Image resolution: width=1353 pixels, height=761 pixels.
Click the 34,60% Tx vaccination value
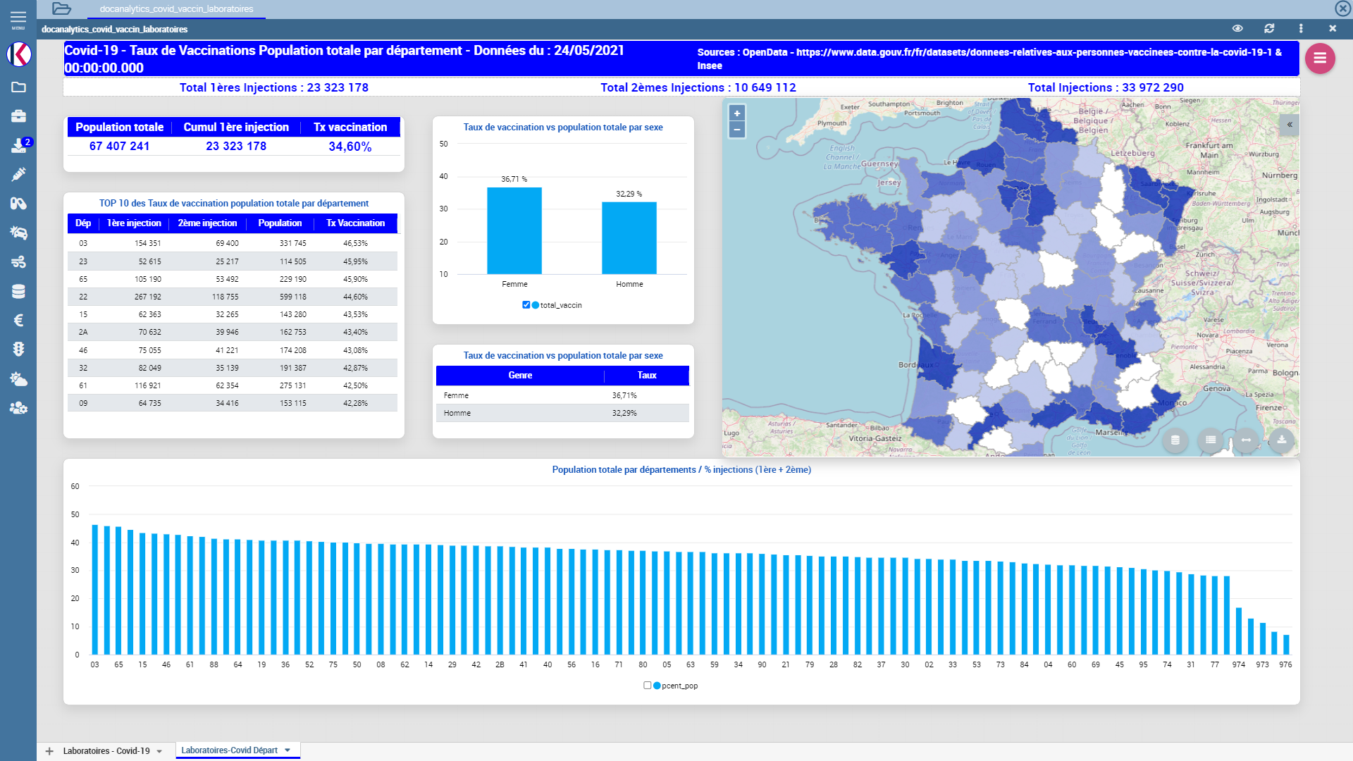click(x=350, y=147)
